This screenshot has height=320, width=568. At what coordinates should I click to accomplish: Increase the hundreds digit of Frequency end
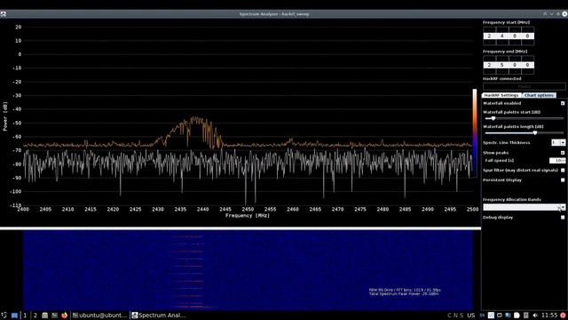(x=502, y=59)
